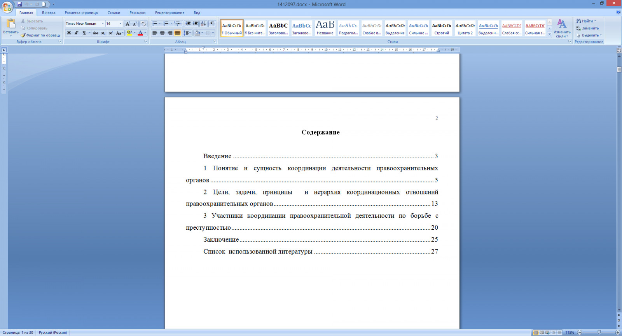Click the vertical scrollbar thumb

point(619,69)
